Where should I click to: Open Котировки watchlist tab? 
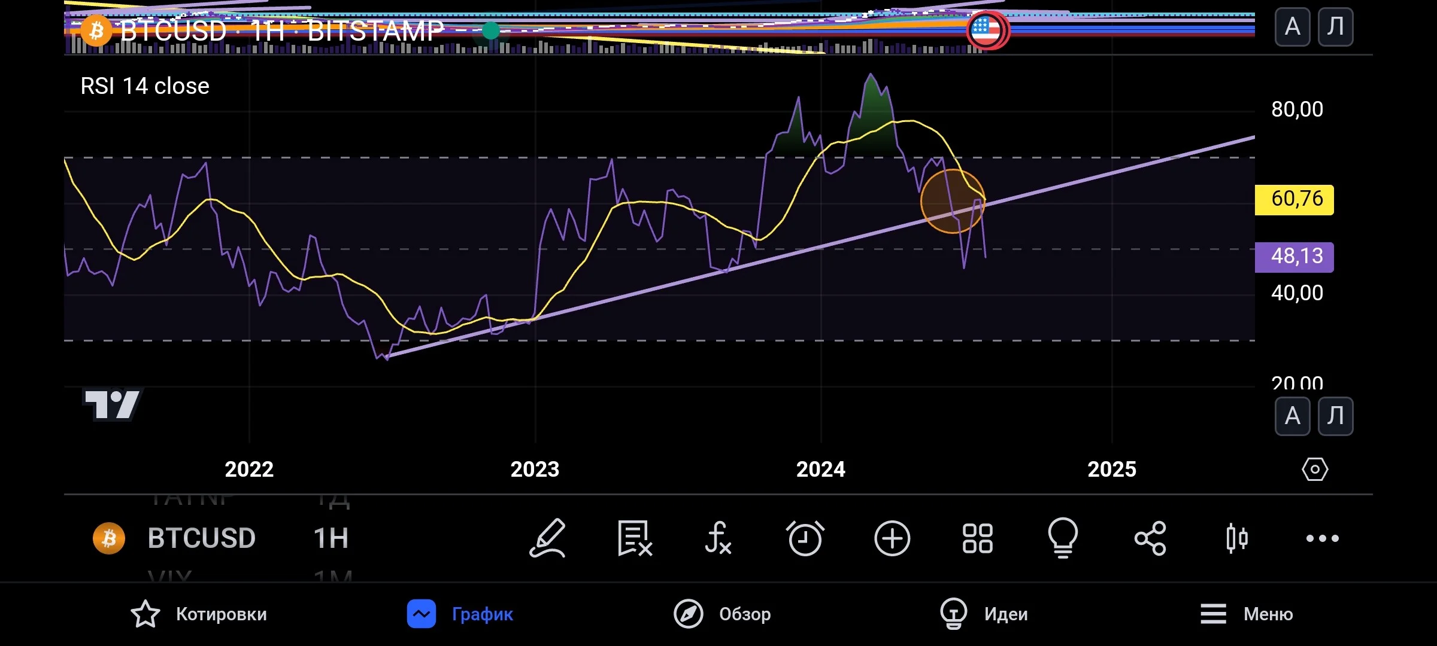pyautogui.click(x=199, y=614)
